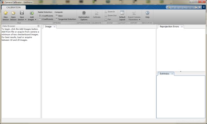The height and width of the screenshot is (124, 207).
Task: Close the Extrinsics tab
Action: click(x=172, y=74)
